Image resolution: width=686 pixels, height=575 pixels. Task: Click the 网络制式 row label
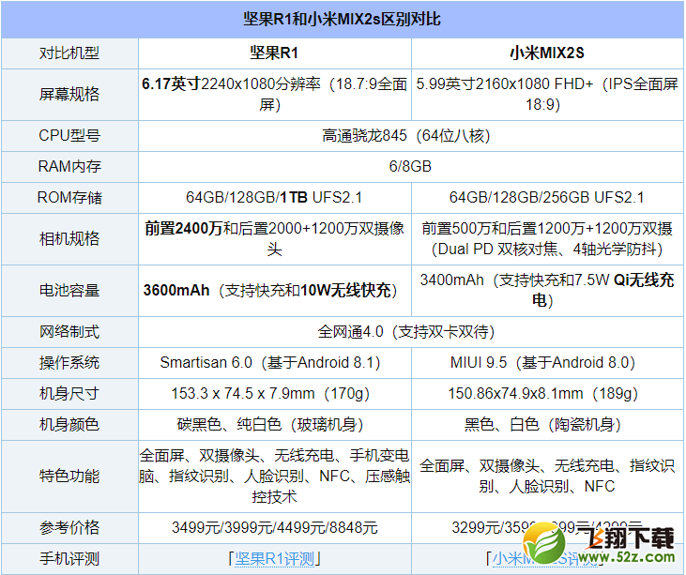(x=69, y=332)
